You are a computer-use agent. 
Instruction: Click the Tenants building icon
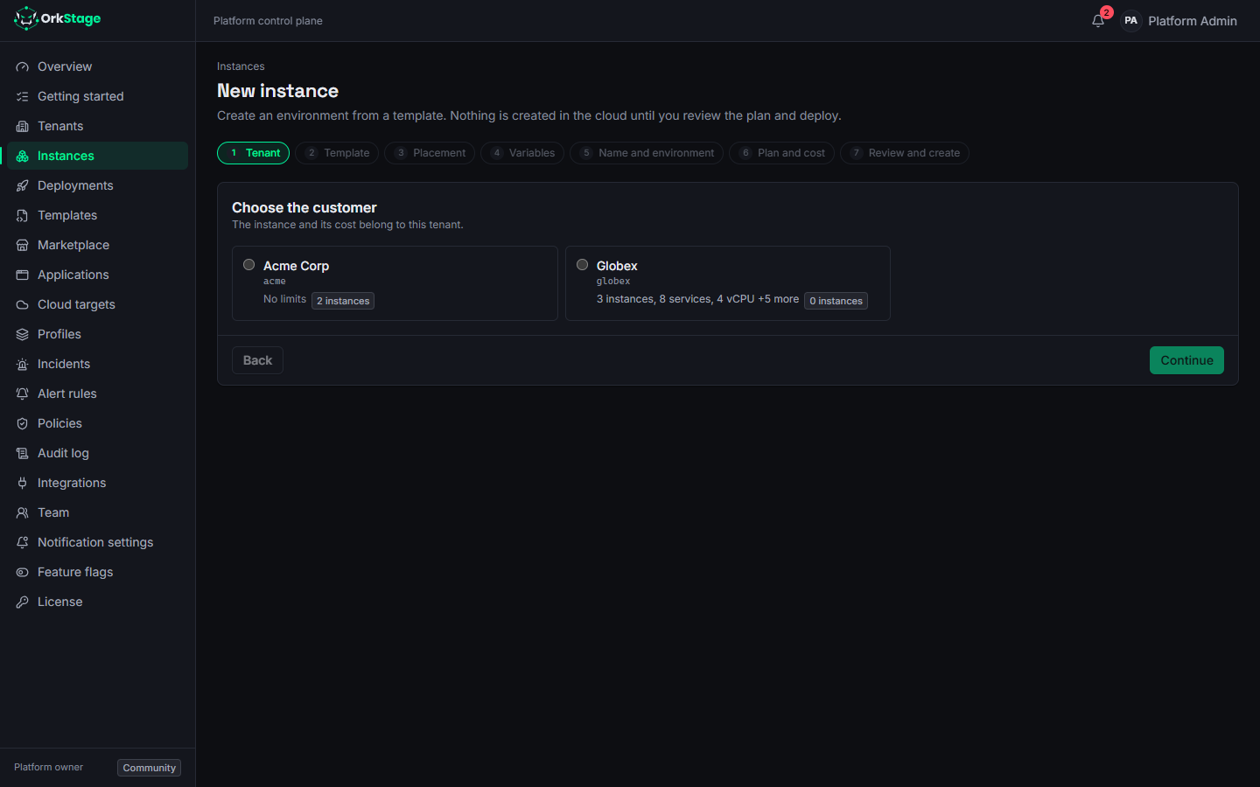22,126
